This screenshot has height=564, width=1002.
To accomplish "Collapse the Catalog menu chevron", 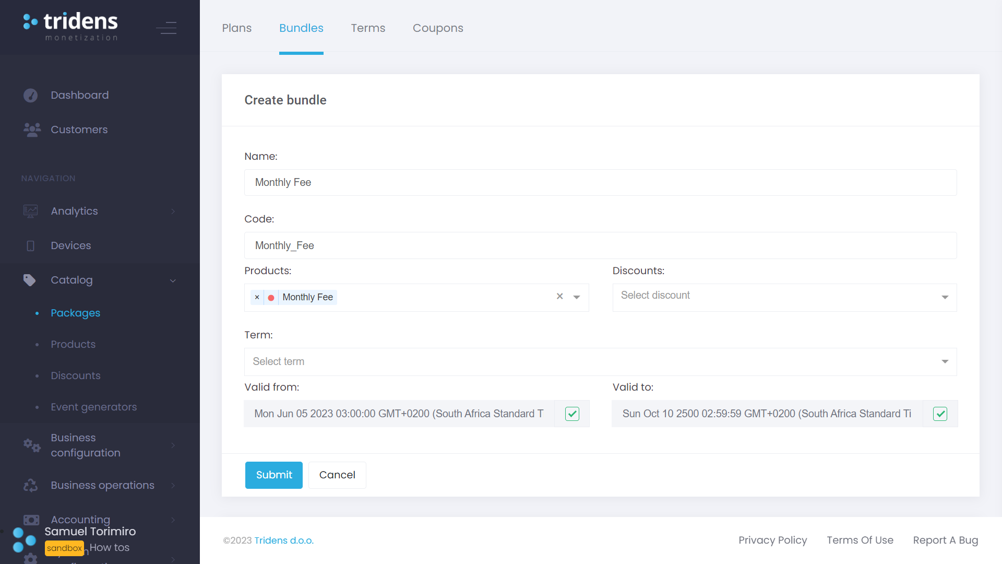I will pyautogui.click(x=173, y=280).
